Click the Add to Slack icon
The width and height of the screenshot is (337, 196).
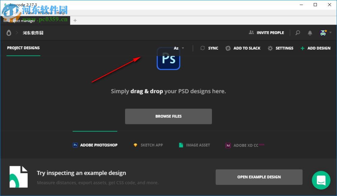(227, 48)
